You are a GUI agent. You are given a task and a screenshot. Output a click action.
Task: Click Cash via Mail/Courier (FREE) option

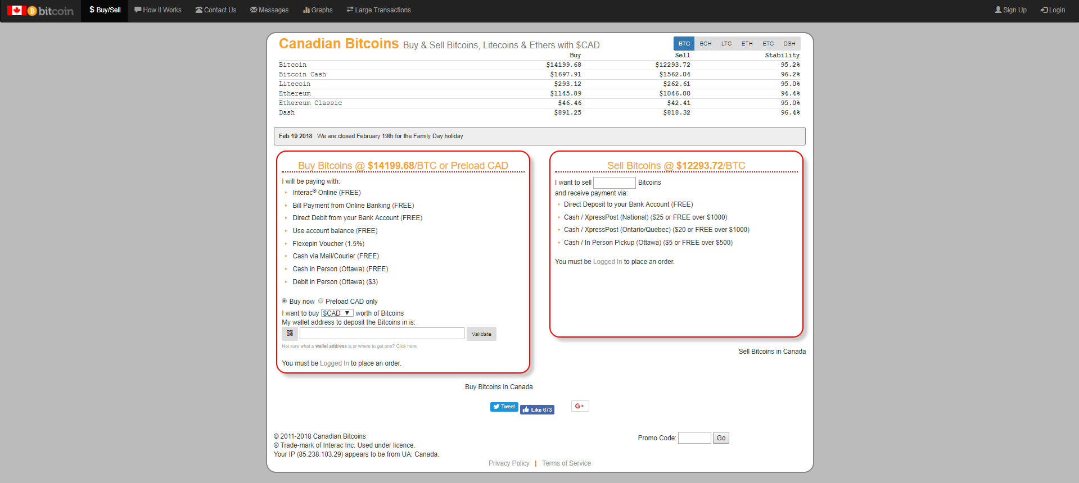coord(336,256)
